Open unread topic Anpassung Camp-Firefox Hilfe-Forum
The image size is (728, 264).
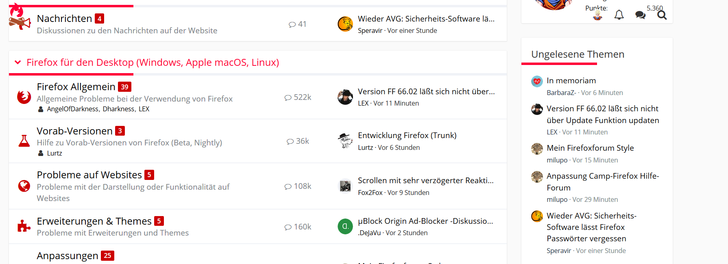(x=603, y=182)
